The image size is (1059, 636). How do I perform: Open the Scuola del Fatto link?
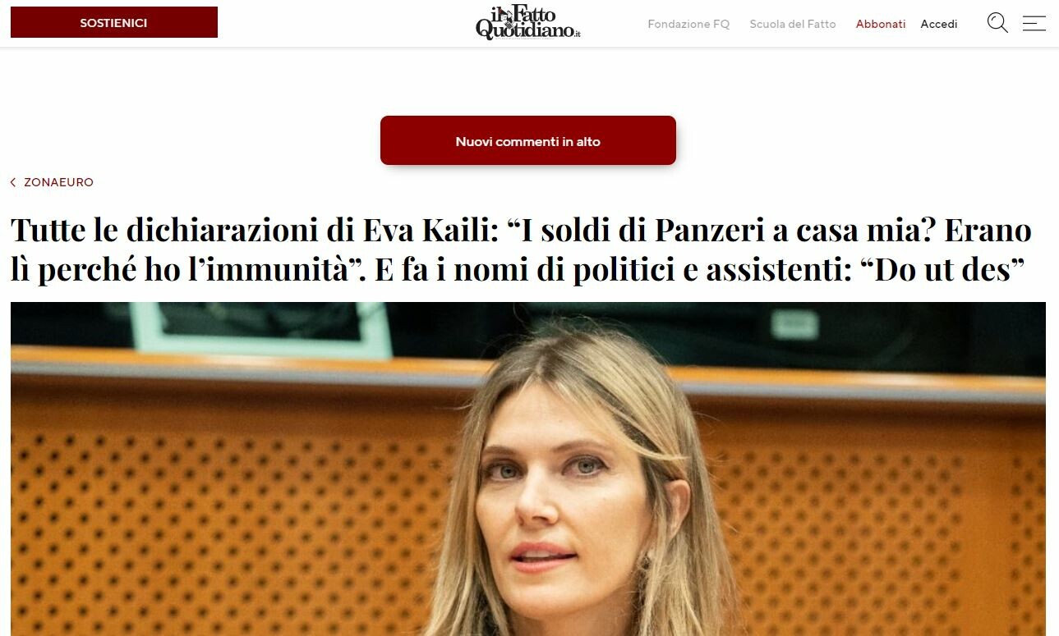click(793, 24)
